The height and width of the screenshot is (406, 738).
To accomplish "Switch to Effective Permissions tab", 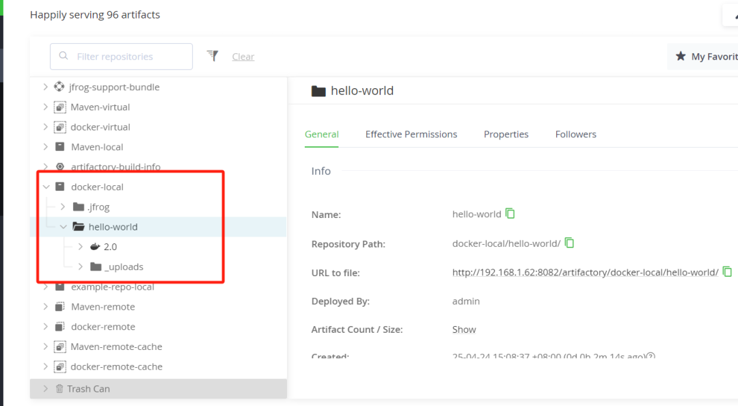I will point(411,134).
